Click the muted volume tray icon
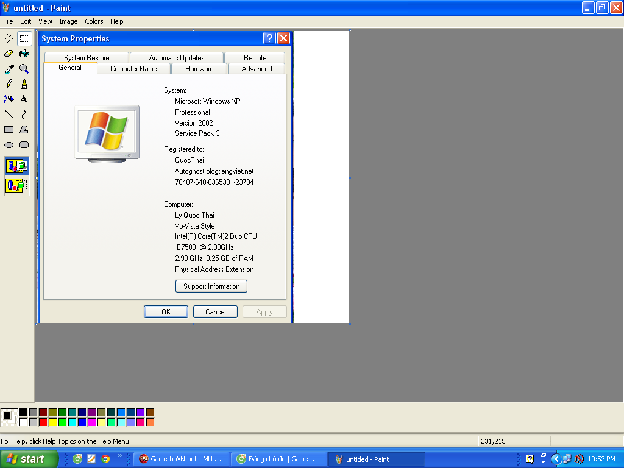The image size is (624, 468). click(x=579, y=459)
